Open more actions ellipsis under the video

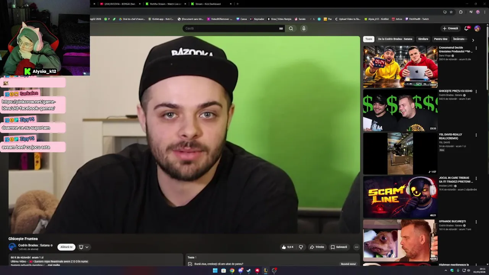(356, 247)
